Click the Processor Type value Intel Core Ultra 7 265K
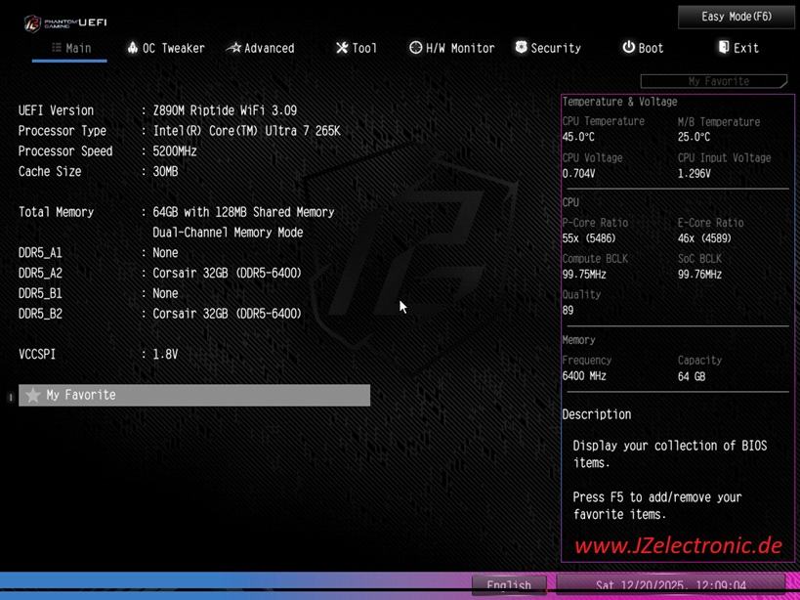The image size is (800, 600). coord(246,131)
